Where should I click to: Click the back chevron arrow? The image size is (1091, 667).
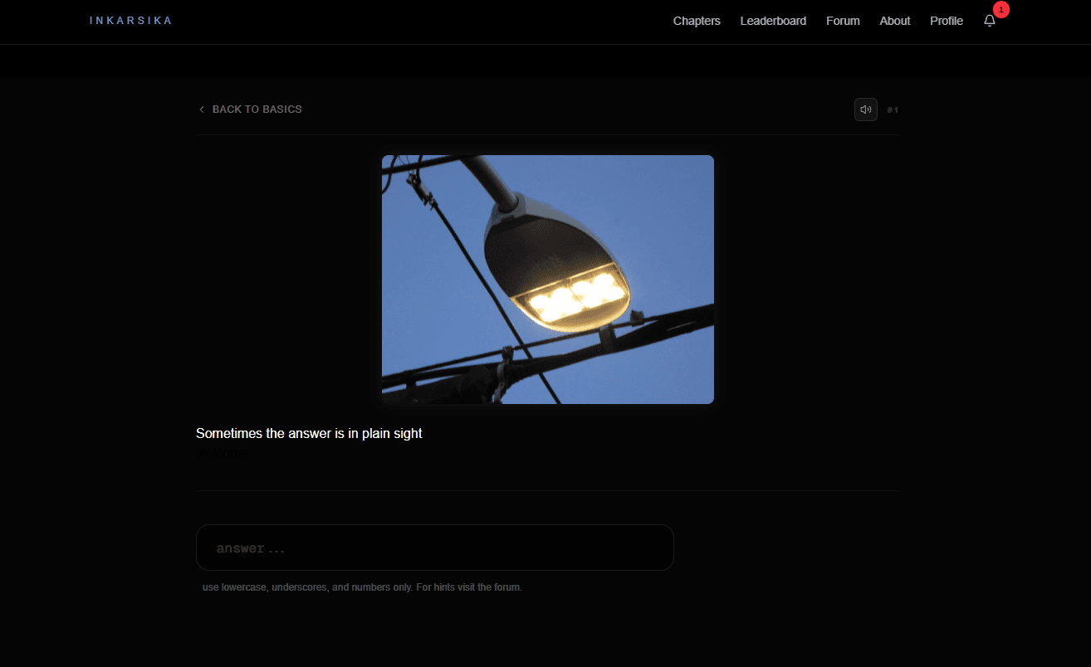(x=201, y=110)
